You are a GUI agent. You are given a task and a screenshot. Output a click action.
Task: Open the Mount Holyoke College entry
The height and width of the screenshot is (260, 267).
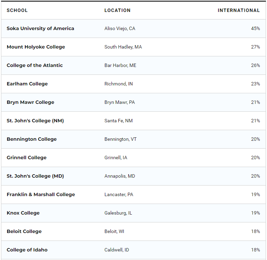click(36, 47)
